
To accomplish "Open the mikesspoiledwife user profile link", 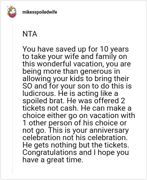I will pyautogui.click(x=40, y=12).
